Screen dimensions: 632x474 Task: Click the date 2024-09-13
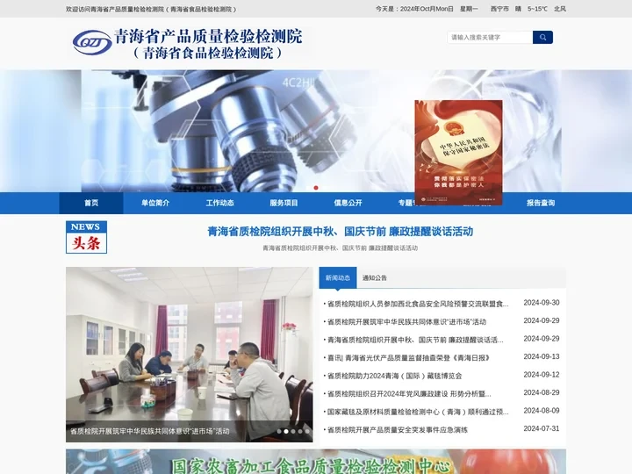pos(542,356)
